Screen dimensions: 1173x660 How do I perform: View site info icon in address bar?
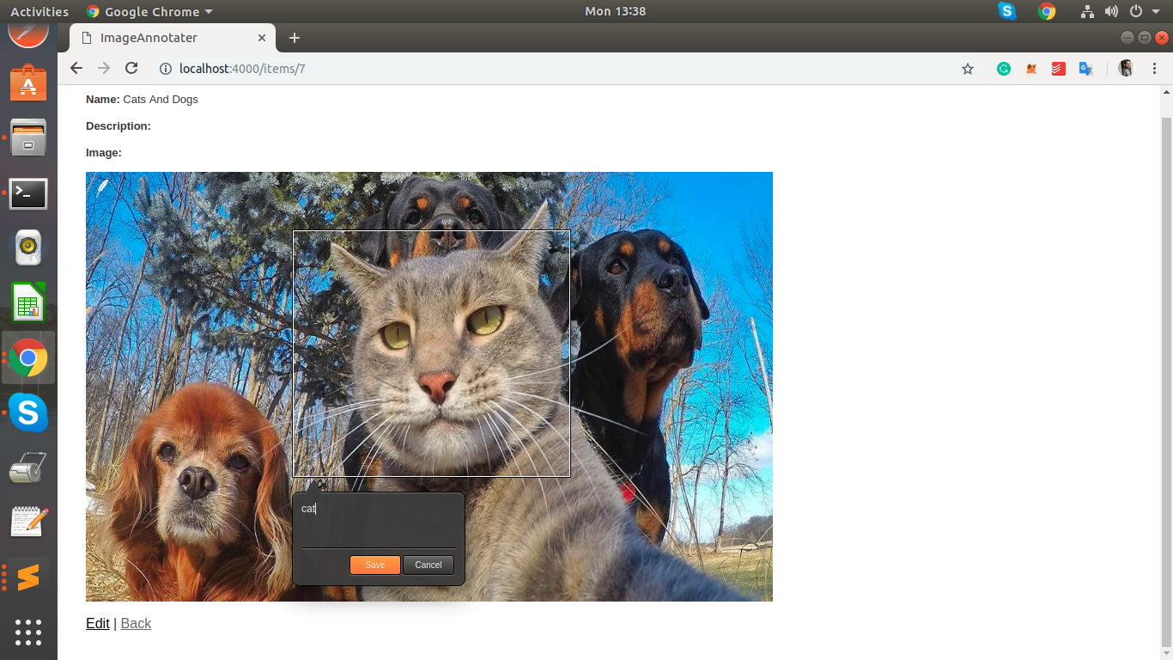[x=166, y=69]
